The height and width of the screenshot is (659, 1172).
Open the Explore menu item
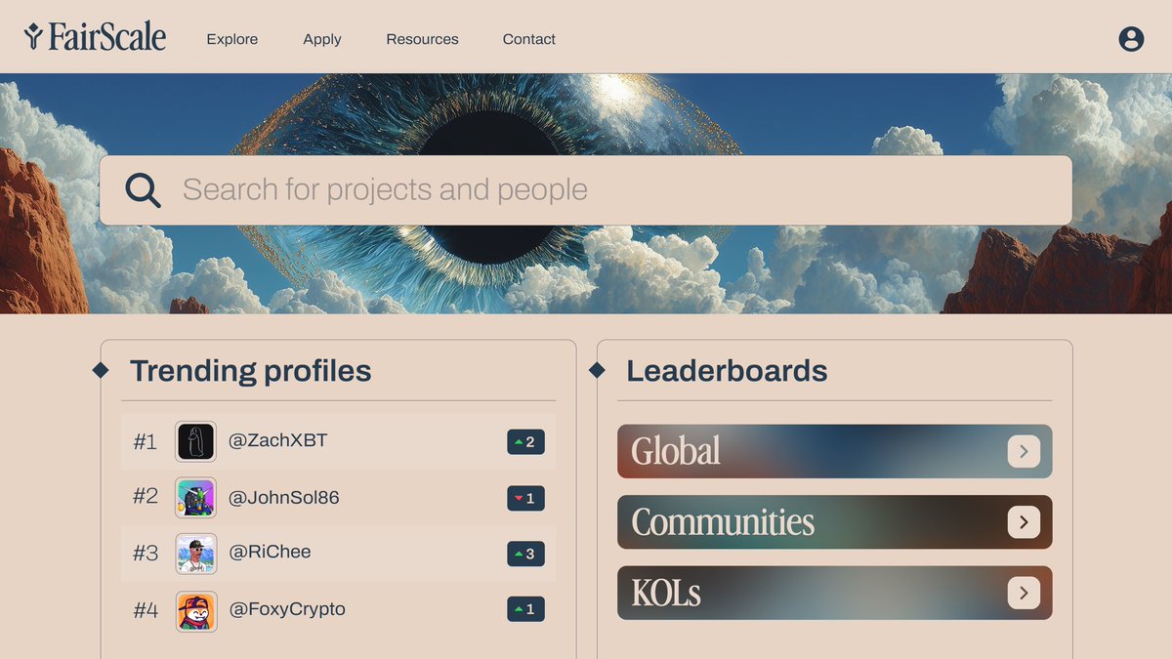pyautogui.click(x=231, y=39)
